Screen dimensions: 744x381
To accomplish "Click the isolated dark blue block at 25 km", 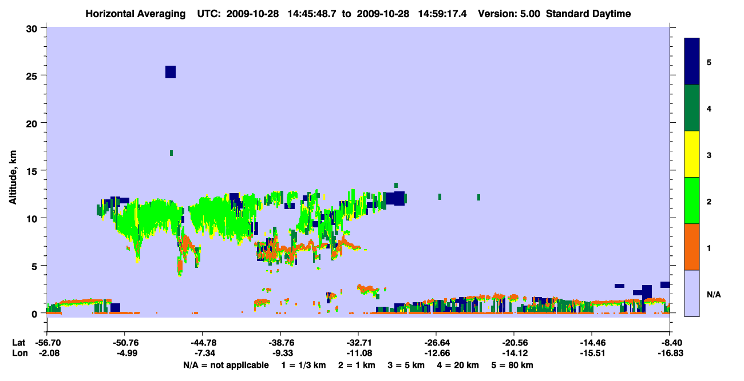I will point(171,71).
